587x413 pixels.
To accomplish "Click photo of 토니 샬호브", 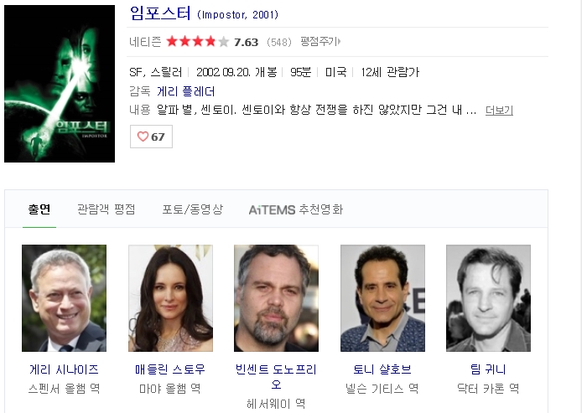I will [382, 298].
